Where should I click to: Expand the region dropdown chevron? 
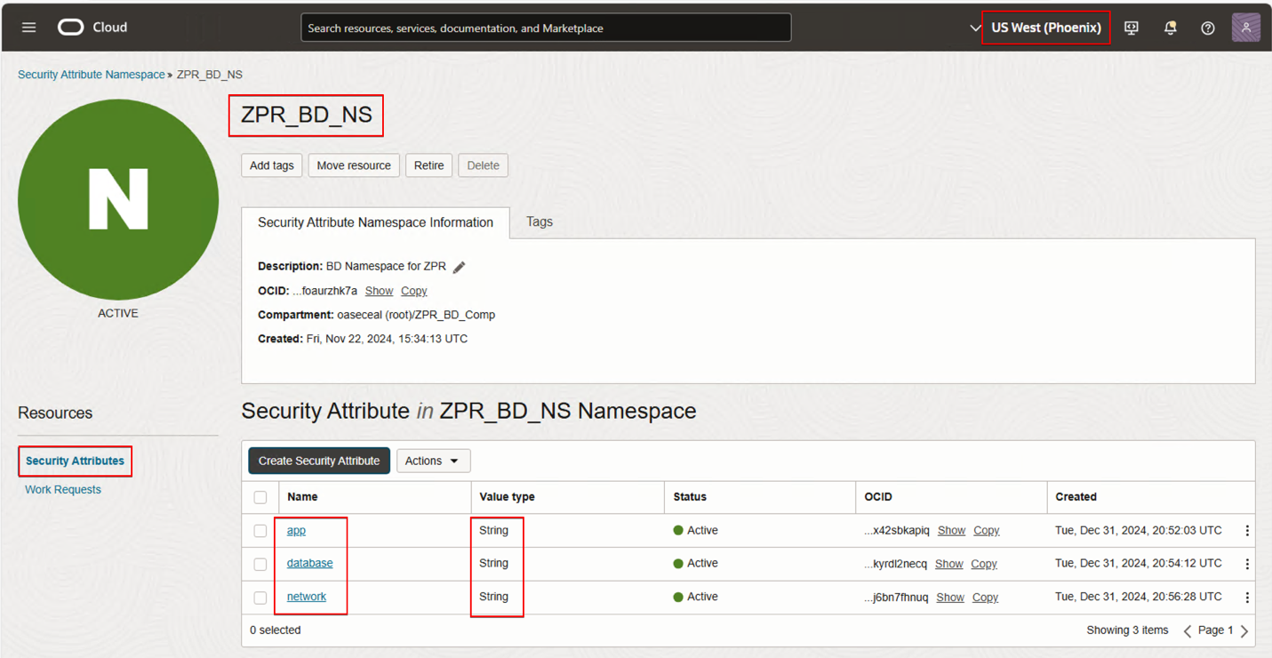pos(975,28)
